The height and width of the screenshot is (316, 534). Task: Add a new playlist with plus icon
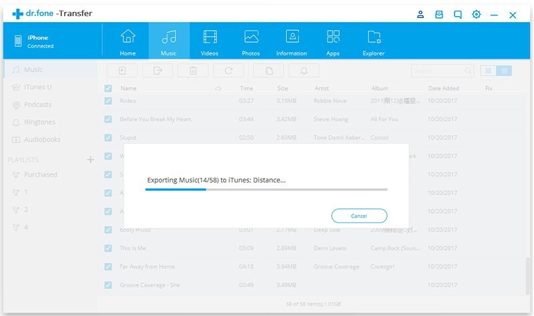pos(90,160)
